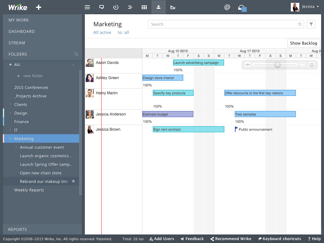
Task: Select the Launch advertising campaign task bar
Action: tap(198, 63)
